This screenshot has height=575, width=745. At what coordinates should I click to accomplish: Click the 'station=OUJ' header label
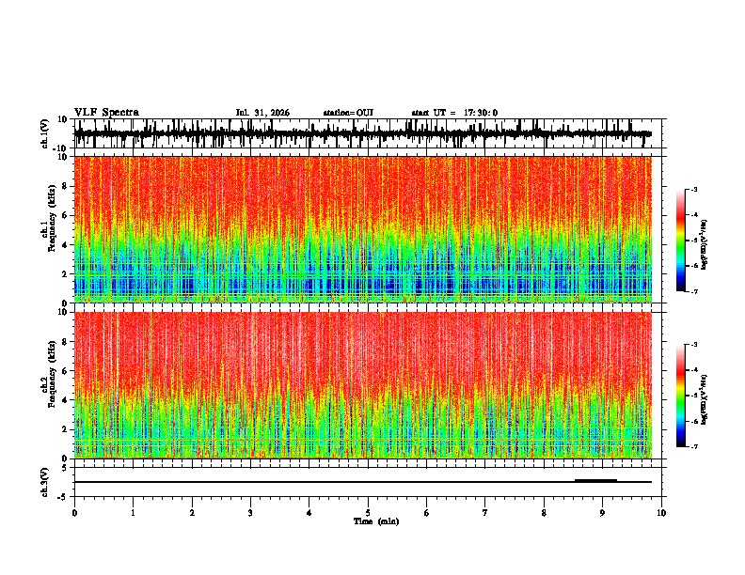click(x=348, y=113)
